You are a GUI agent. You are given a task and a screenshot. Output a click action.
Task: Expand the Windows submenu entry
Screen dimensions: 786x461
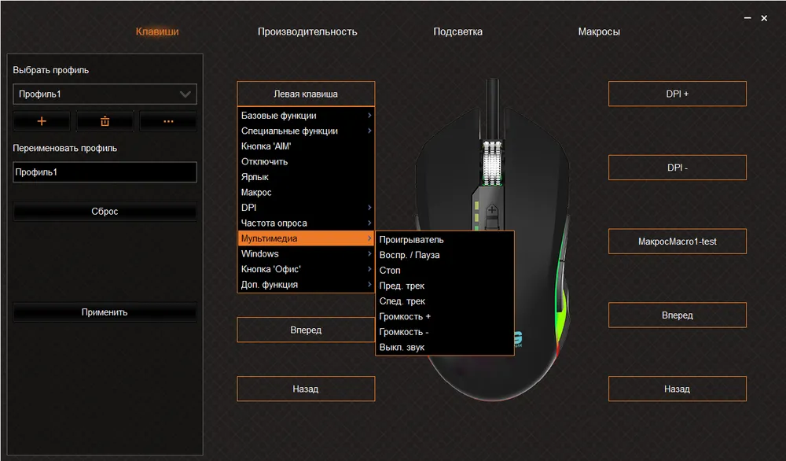coord(305,254)
